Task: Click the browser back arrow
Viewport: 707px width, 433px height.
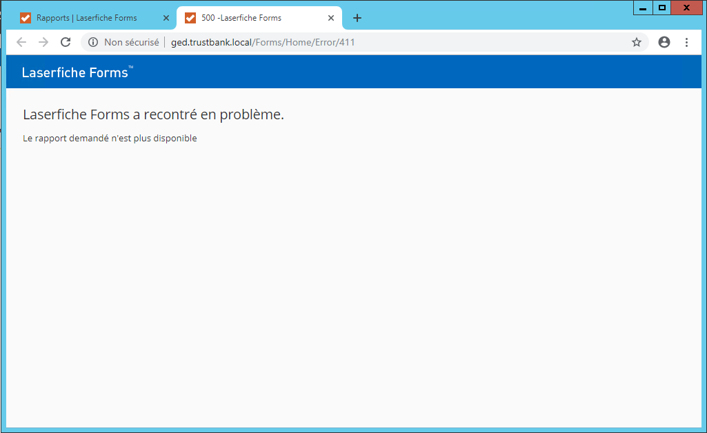Action: pyautogui.click(x=21, y=42)
